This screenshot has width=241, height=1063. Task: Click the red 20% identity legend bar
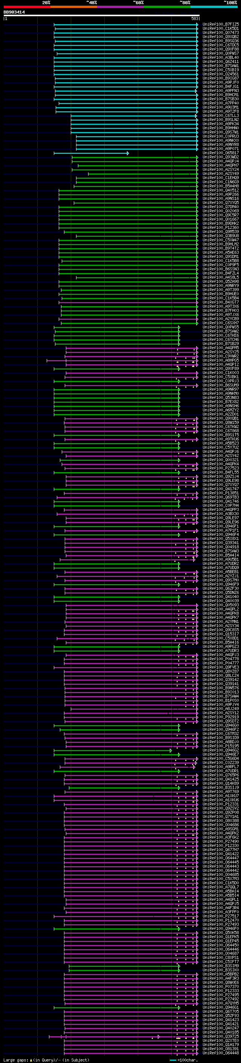27,7
